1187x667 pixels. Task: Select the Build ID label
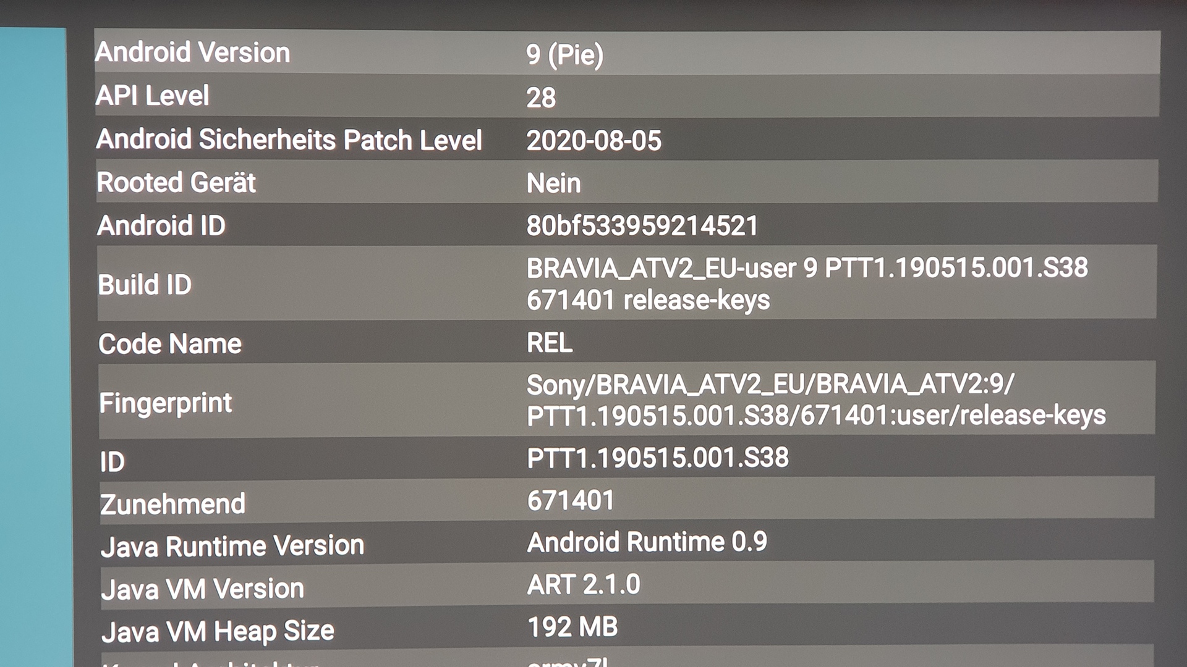click(145, 285)
